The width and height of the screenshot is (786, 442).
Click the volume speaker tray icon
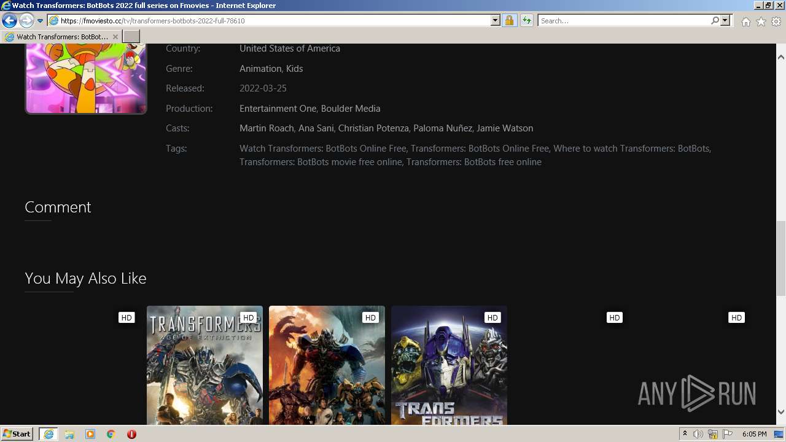tap(698, 434)
